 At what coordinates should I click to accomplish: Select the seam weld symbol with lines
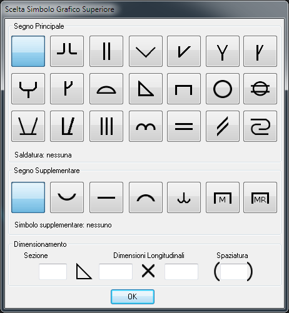point(260,89)
